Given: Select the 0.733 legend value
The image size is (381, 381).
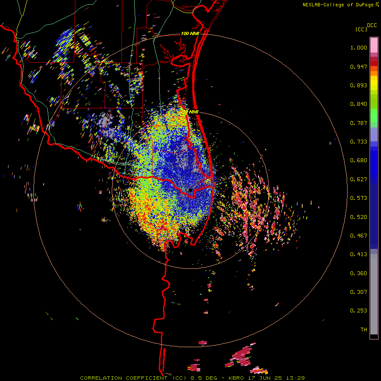Looking at the screenshot, I should coord(359,142).
